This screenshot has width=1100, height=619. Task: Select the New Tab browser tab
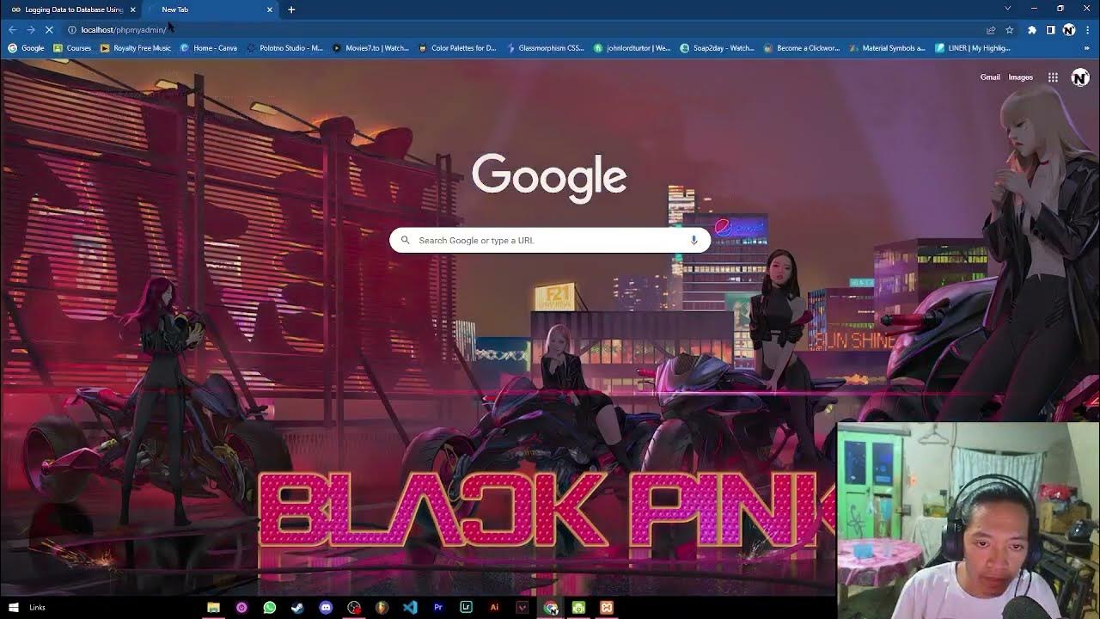point(211,9)
